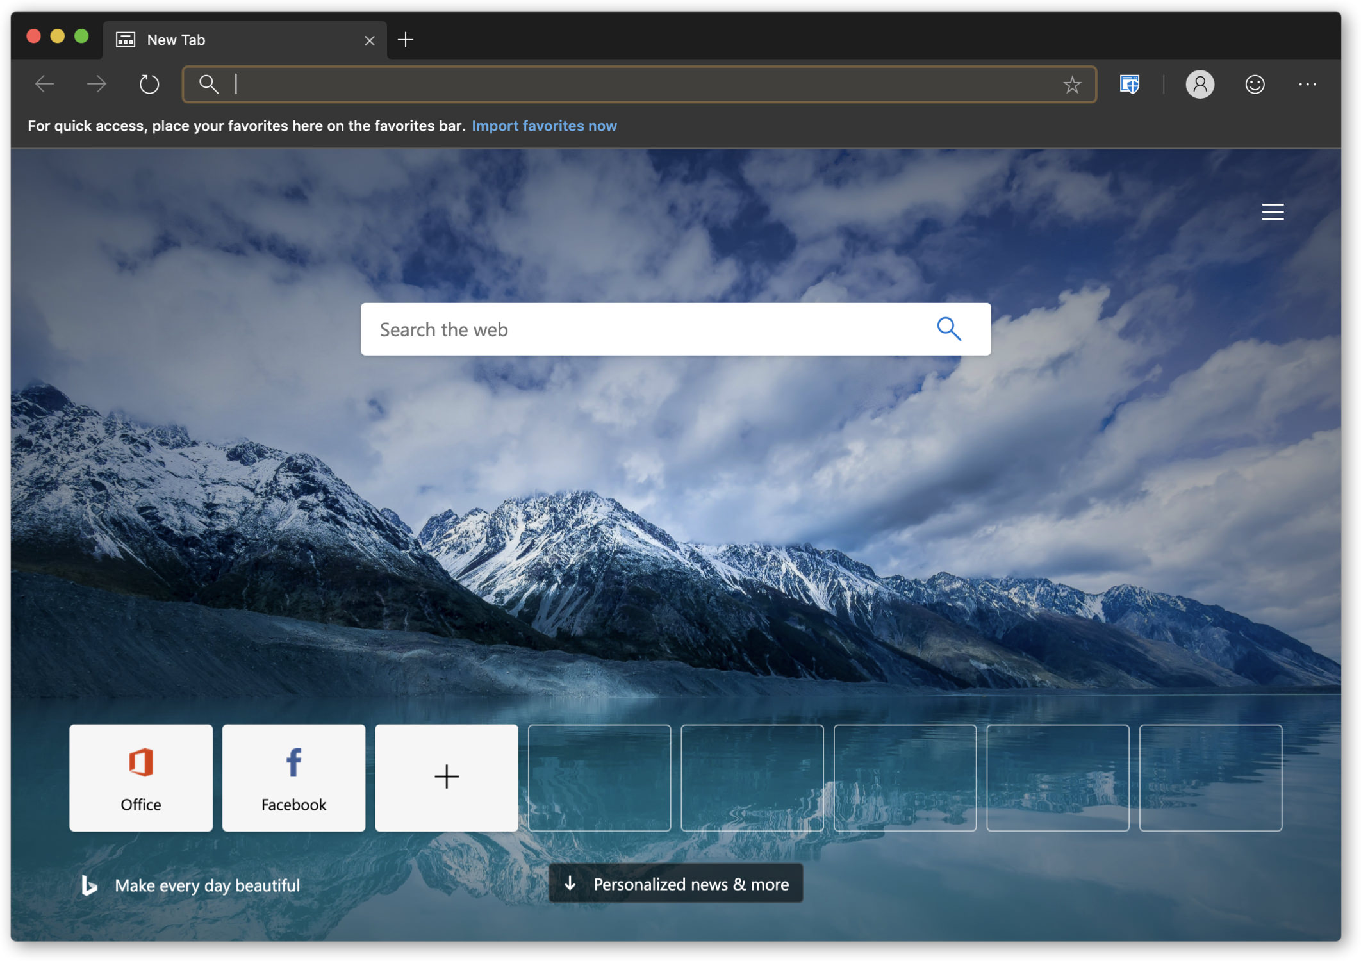This screenshot has width=1361, height=961.
Task: Expand Personalized news & more
Action: pos(676,884)
